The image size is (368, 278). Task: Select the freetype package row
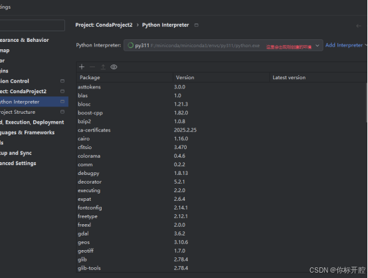tap(221, 216)
